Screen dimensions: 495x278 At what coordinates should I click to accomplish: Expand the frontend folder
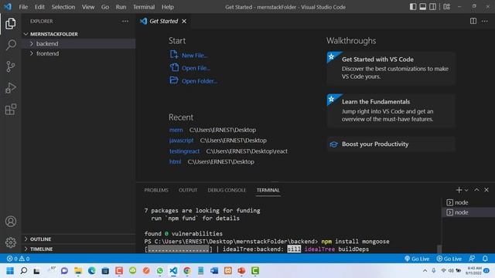click(79, 53)
